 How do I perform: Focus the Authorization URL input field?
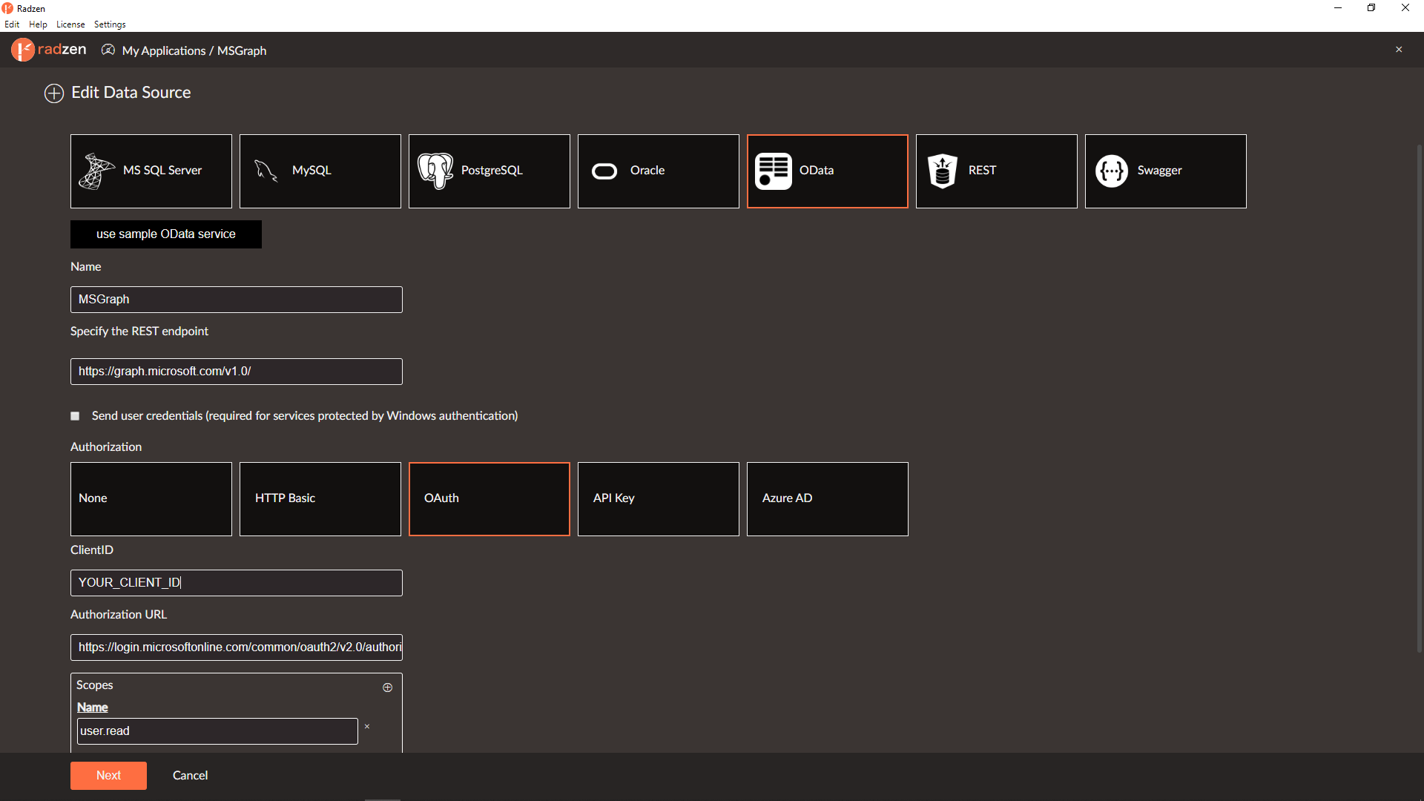[x=237, y=647]
